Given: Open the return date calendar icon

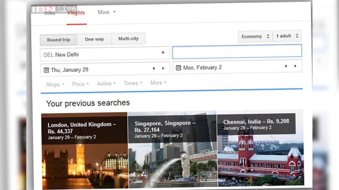Looking at the screenshot, I should coord(178,67).
